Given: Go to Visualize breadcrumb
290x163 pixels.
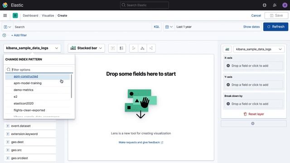Looking at the screenshot, I should point(48,15).
